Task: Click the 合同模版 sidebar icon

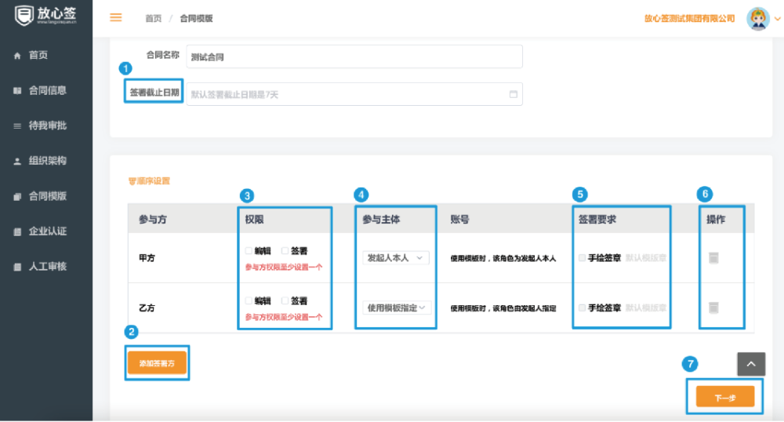Action: (x=17, y=197)
